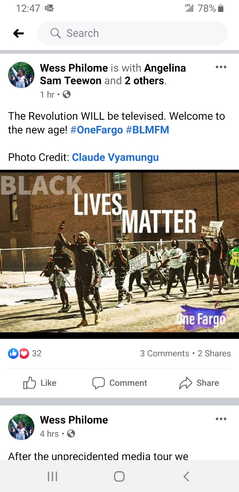Viewport: 239px width, 492px height.
Task: Open Wess Philome's profile picture on first post
Action: click(21, 75)
